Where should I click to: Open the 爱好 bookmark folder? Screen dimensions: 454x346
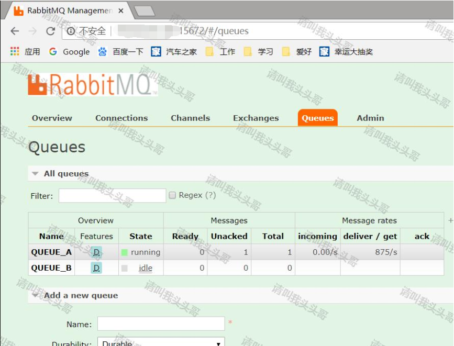coord(297,51)
